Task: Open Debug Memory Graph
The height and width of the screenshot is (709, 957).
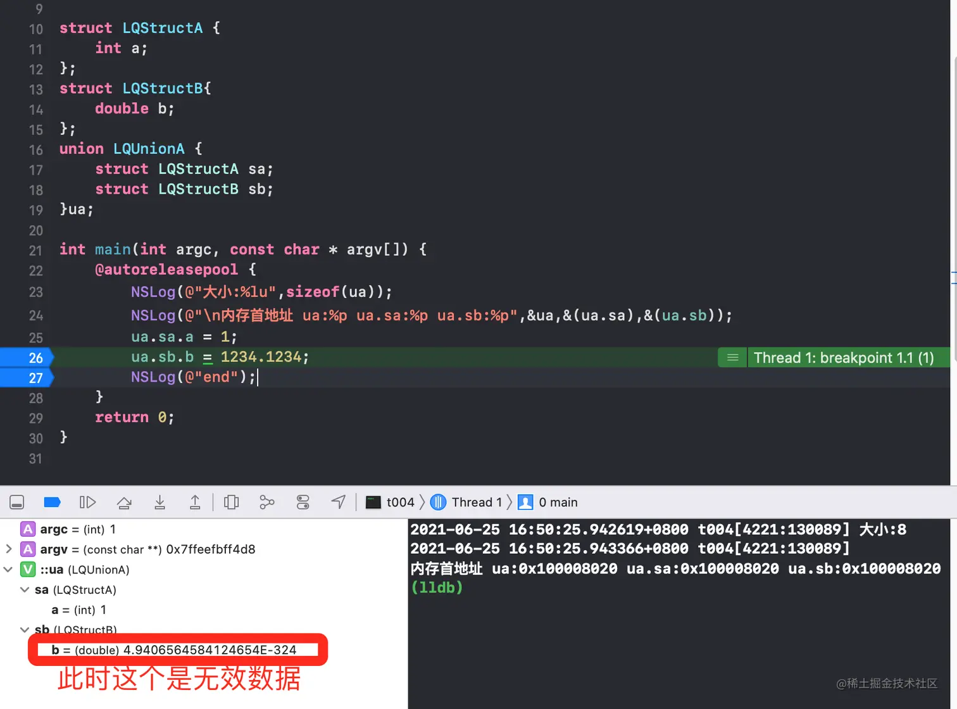Action: click(x=267, y=502)
